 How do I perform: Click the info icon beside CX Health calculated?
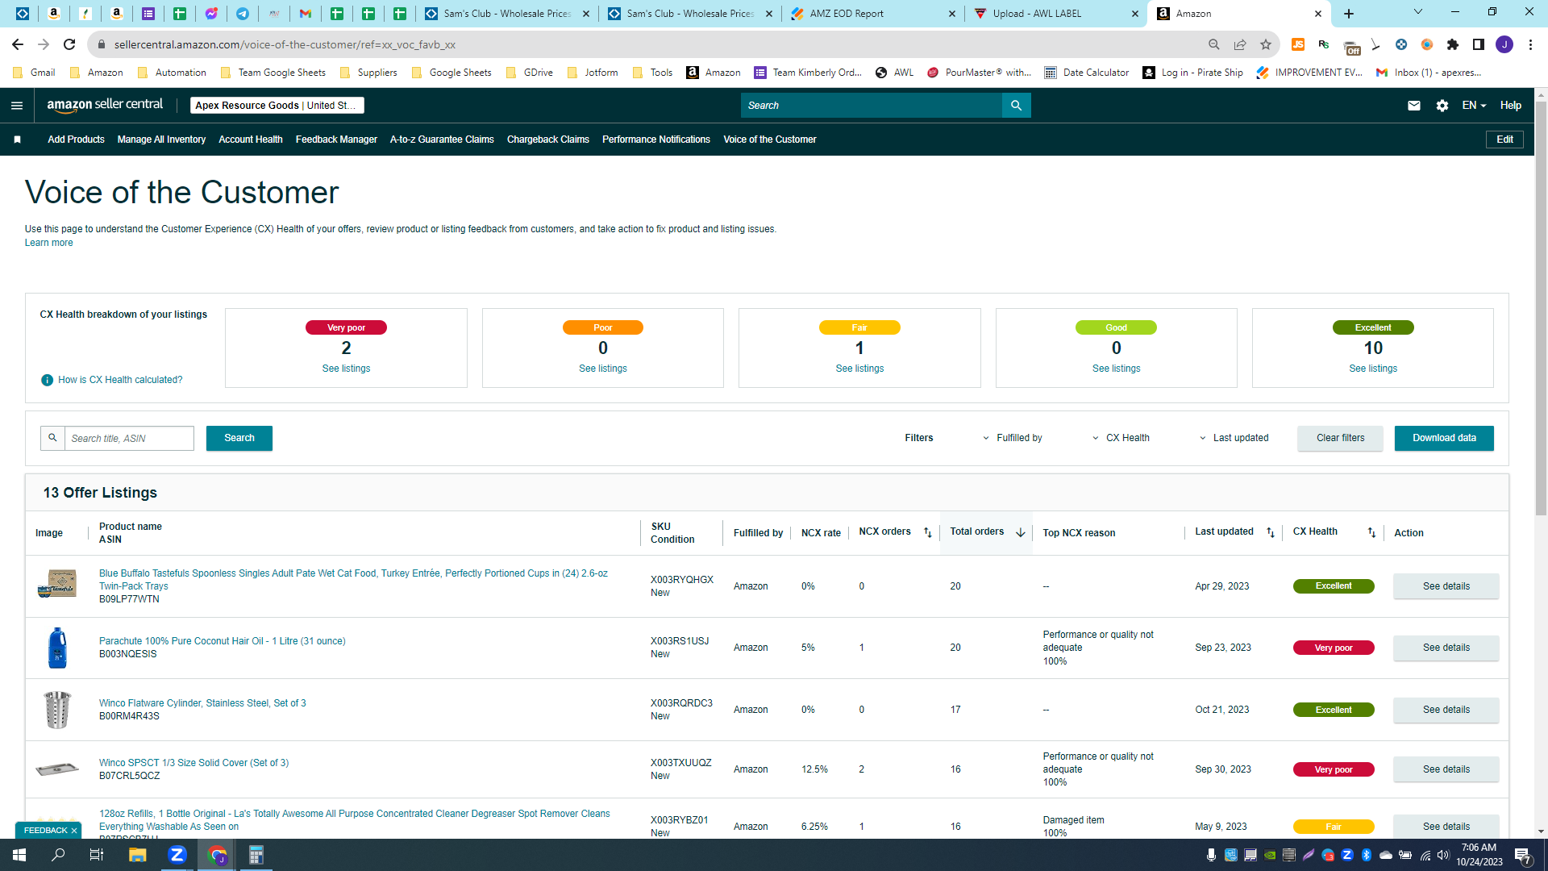(47, 380)
